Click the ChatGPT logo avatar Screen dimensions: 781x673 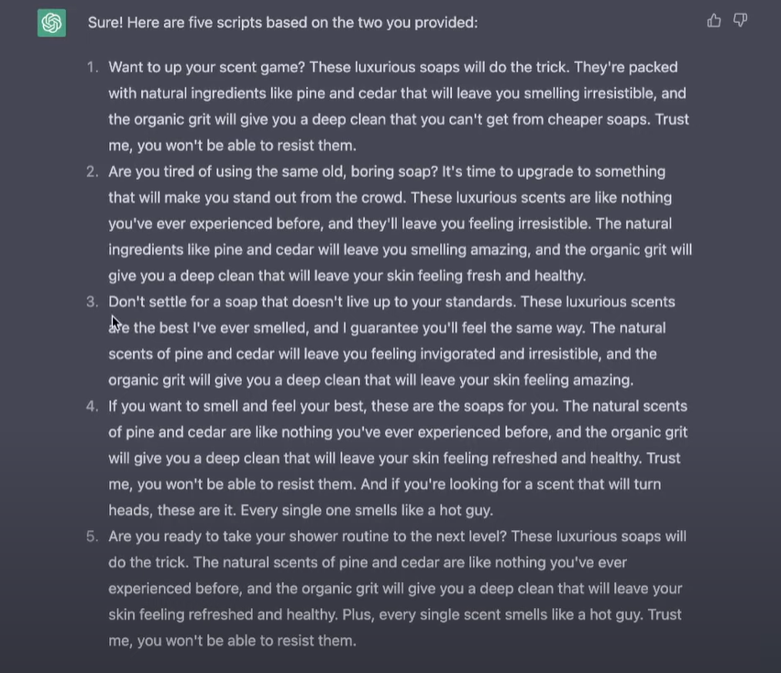51,22
